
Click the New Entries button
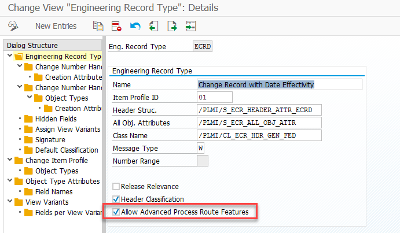(56, 26)
